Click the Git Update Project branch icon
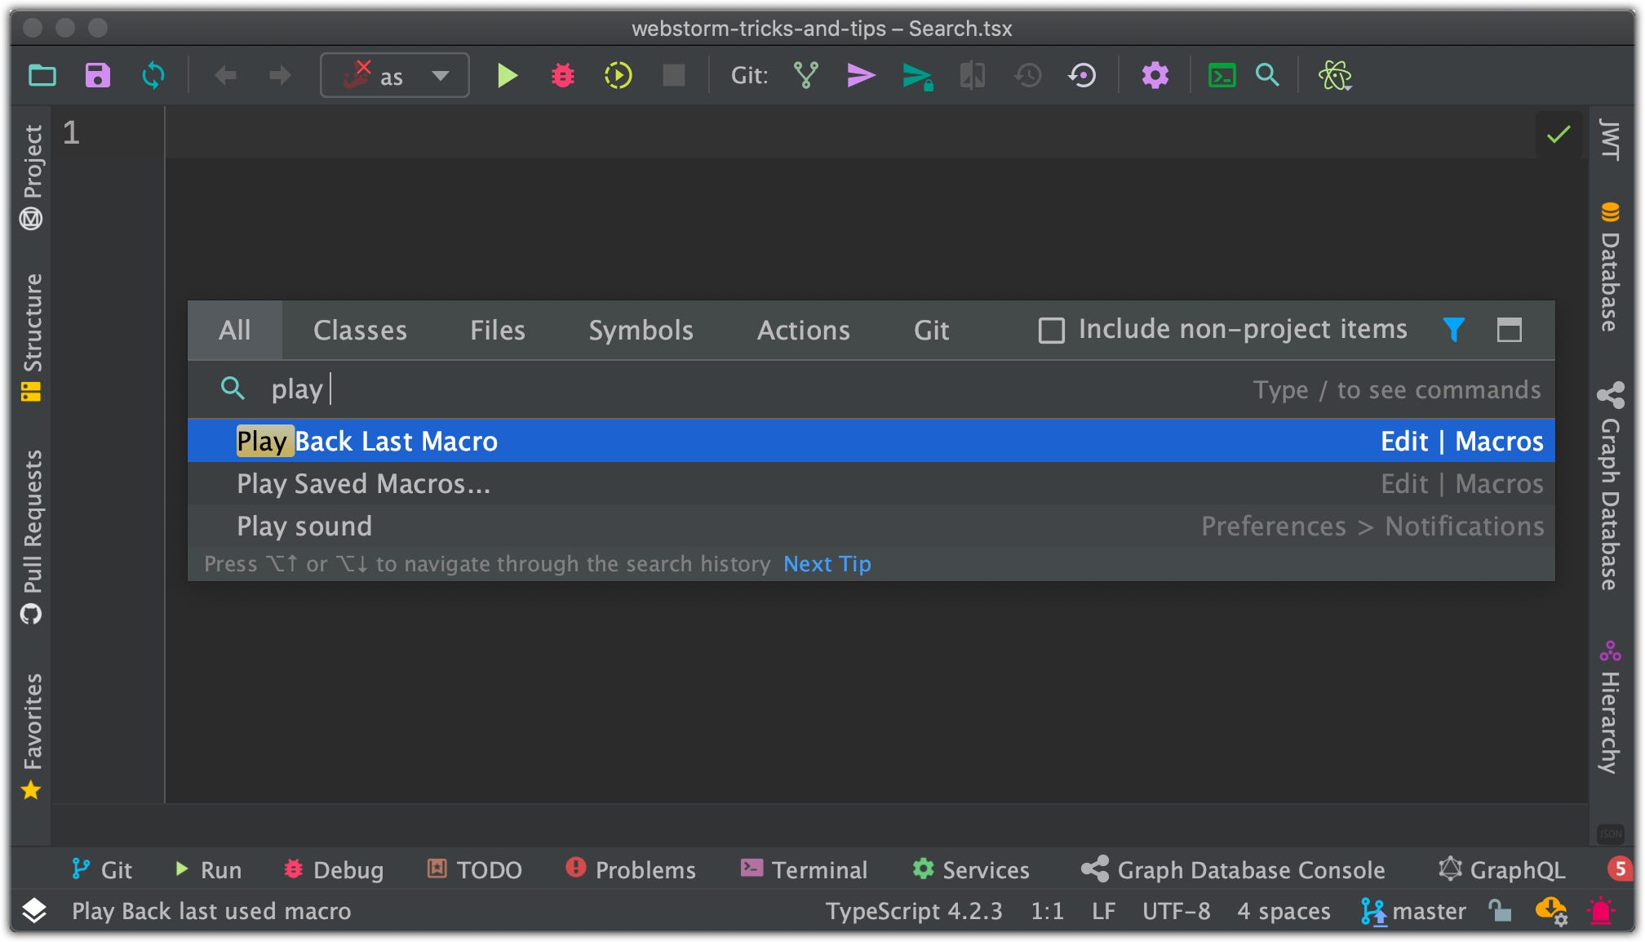1645x942 pixels. pos(805,76)
